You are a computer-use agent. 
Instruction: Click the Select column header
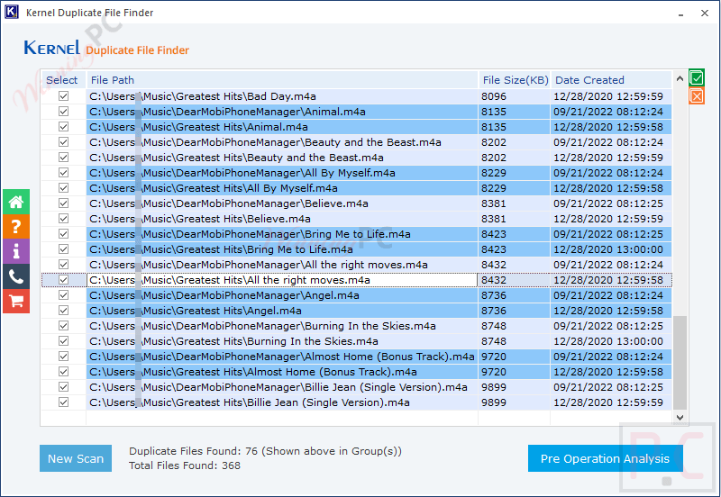63,80
